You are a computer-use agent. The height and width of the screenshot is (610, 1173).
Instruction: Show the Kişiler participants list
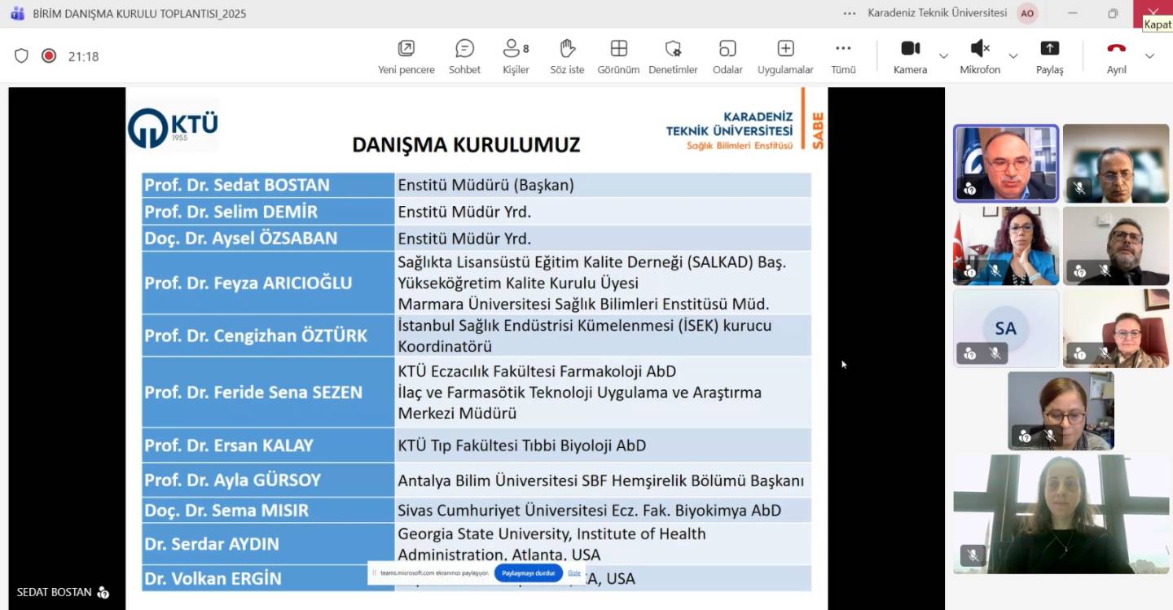point(516,56)
